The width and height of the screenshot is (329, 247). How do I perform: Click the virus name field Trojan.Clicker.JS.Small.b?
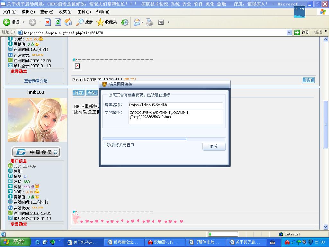(x=175, y=105)
